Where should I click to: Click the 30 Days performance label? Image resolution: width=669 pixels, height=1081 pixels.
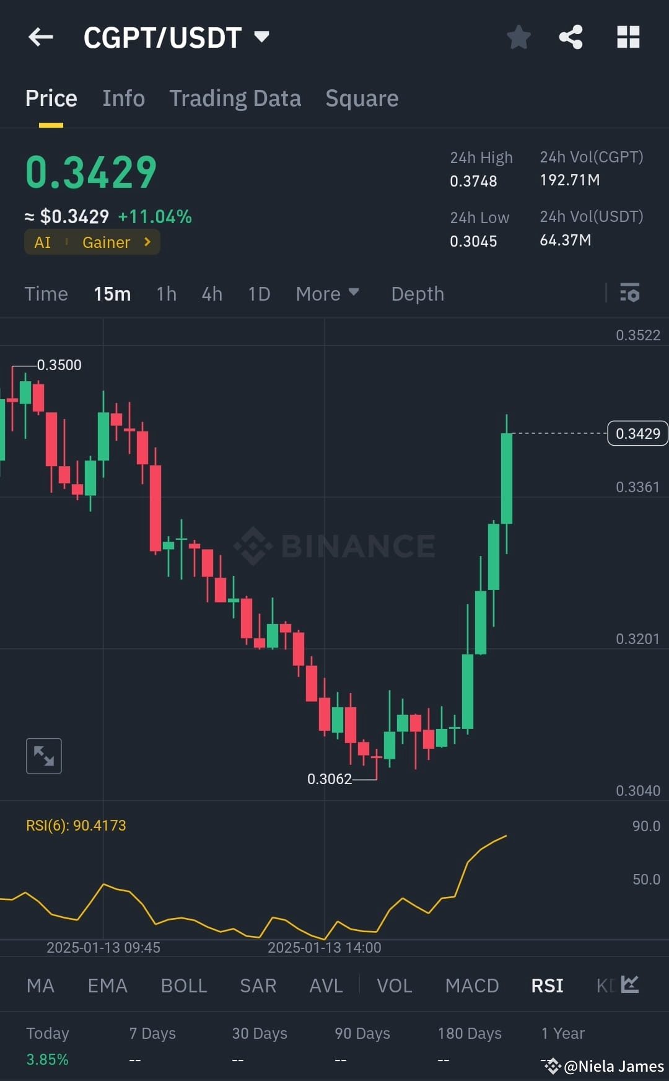[260, 1033]
